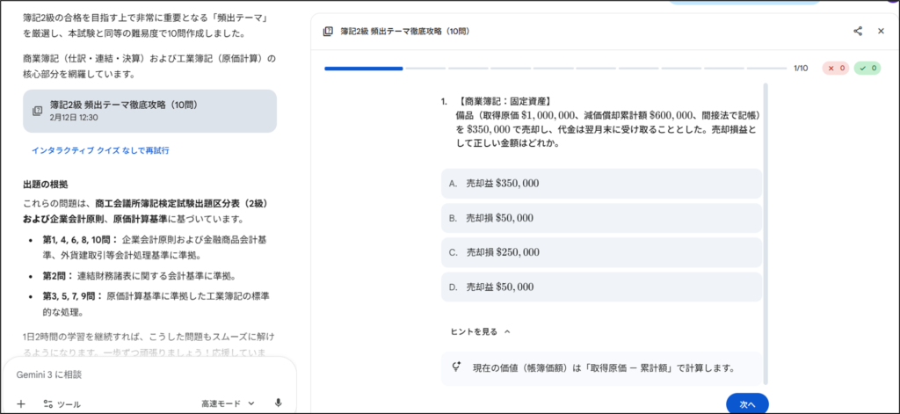The image size is (900, 414).
Task: Collapse the ヒントを見る hint section
Action: [481, 331]
